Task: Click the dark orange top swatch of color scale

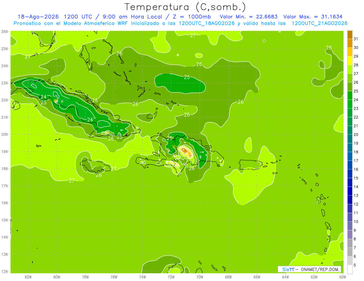Action: coord(350,35)
